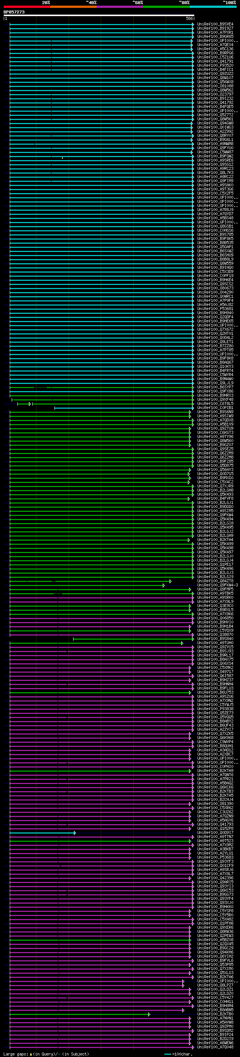
Task: Select the UniRef100_Q94GW8 label
Action: (215, 123)
